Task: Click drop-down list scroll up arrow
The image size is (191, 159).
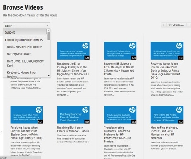Action: tap(49, 31)
